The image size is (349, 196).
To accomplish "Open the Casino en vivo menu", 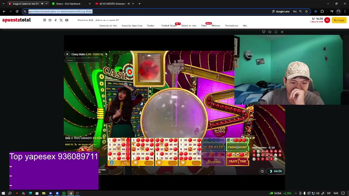I will tap(189, 26).
